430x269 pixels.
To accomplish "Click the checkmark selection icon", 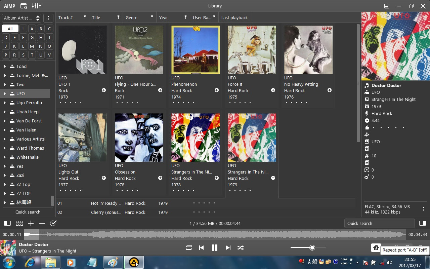I will pyautogui.click(x=53, y=223).
